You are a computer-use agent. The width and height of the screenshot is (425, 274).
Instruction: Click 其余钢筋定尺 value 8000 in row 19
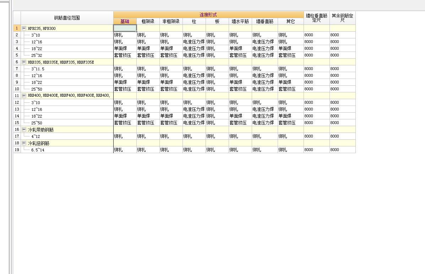343,150
